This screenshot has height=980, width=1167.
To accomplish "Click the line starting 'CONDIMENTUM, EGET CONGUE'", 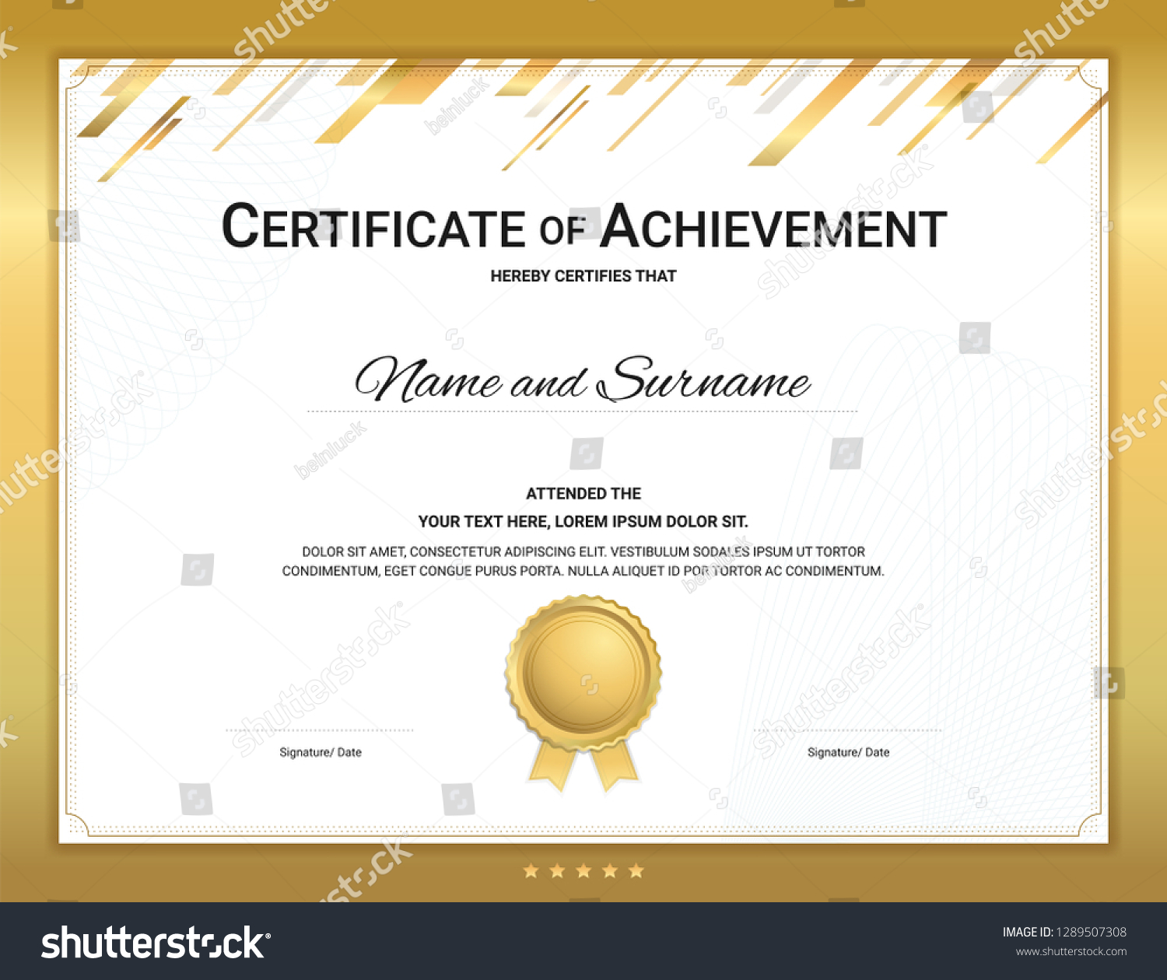I will (583, 571).
